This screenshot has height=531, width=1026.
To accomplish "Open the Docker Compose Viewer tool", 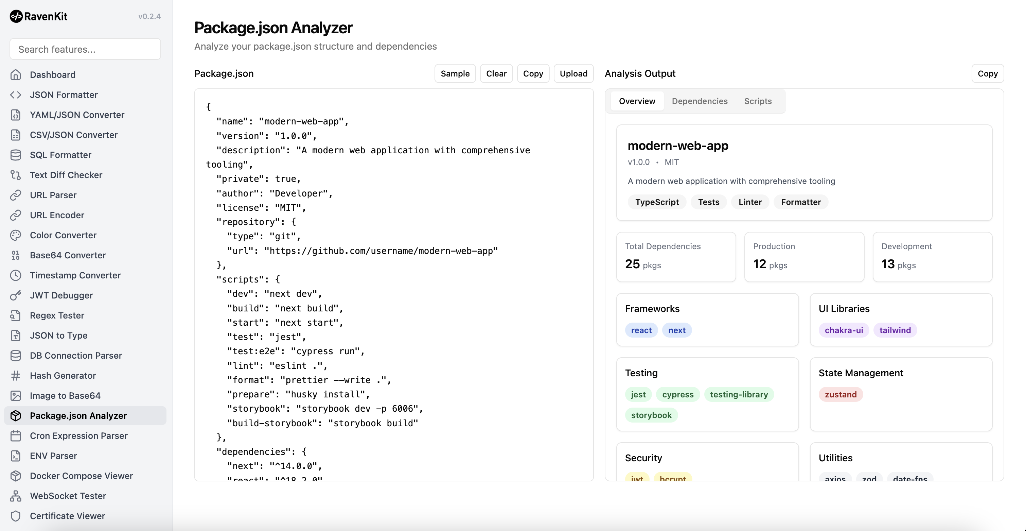I will coord(81,476).
